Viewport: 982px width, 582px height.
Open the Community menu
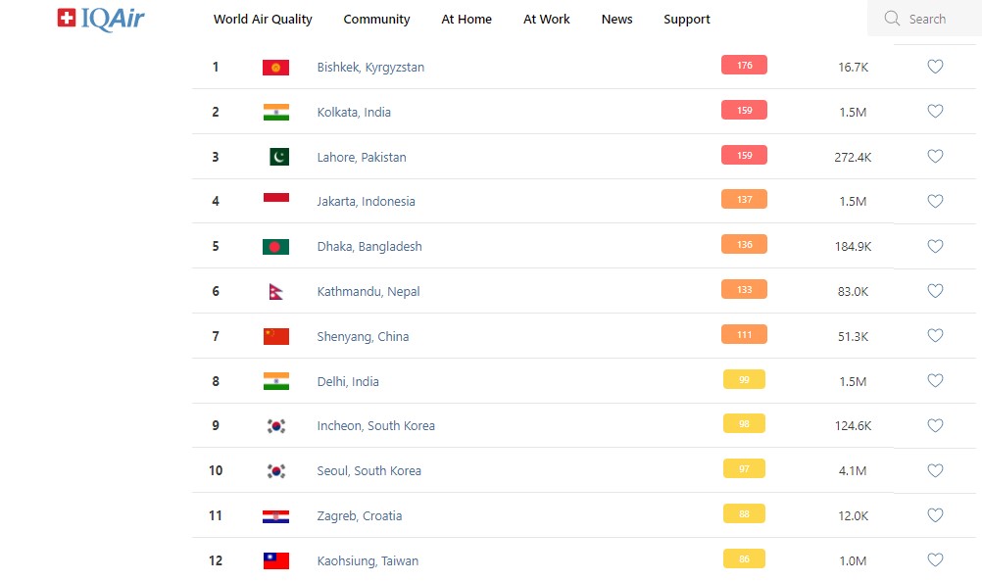pos(376,20)
